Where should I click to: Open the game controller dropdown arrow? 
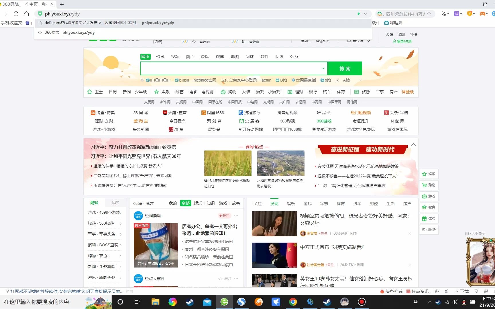pos(487,14)
